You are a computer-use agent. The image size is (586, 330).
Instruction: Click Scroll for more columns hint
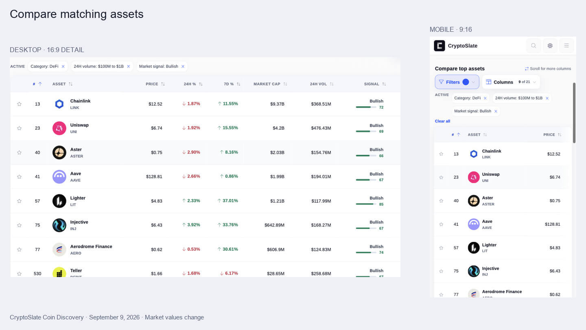(x=548, y=69)
